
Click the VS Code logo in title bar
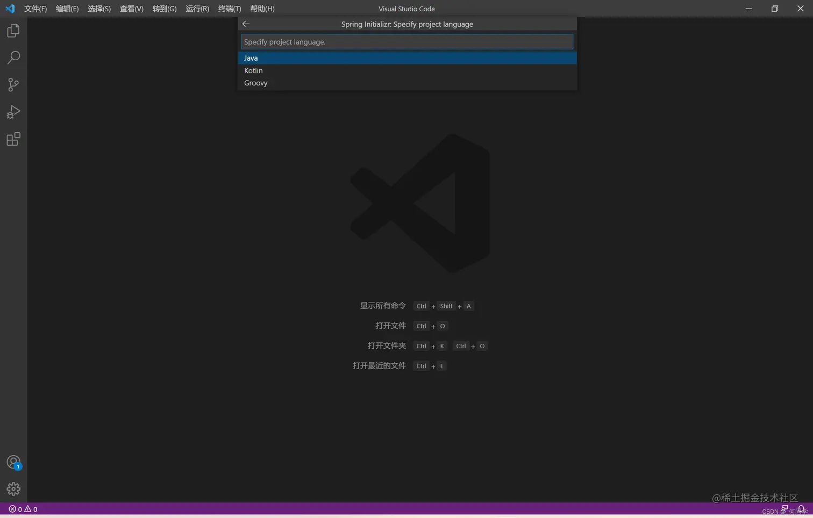coord(10,9)
